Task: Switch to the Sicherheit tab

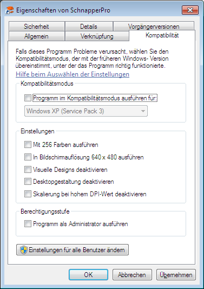Action: pyautogui.click(x=36, y=27)
